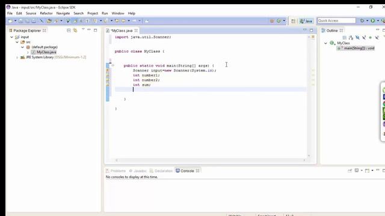
Task: Select the Console tab
Action: 187,171
